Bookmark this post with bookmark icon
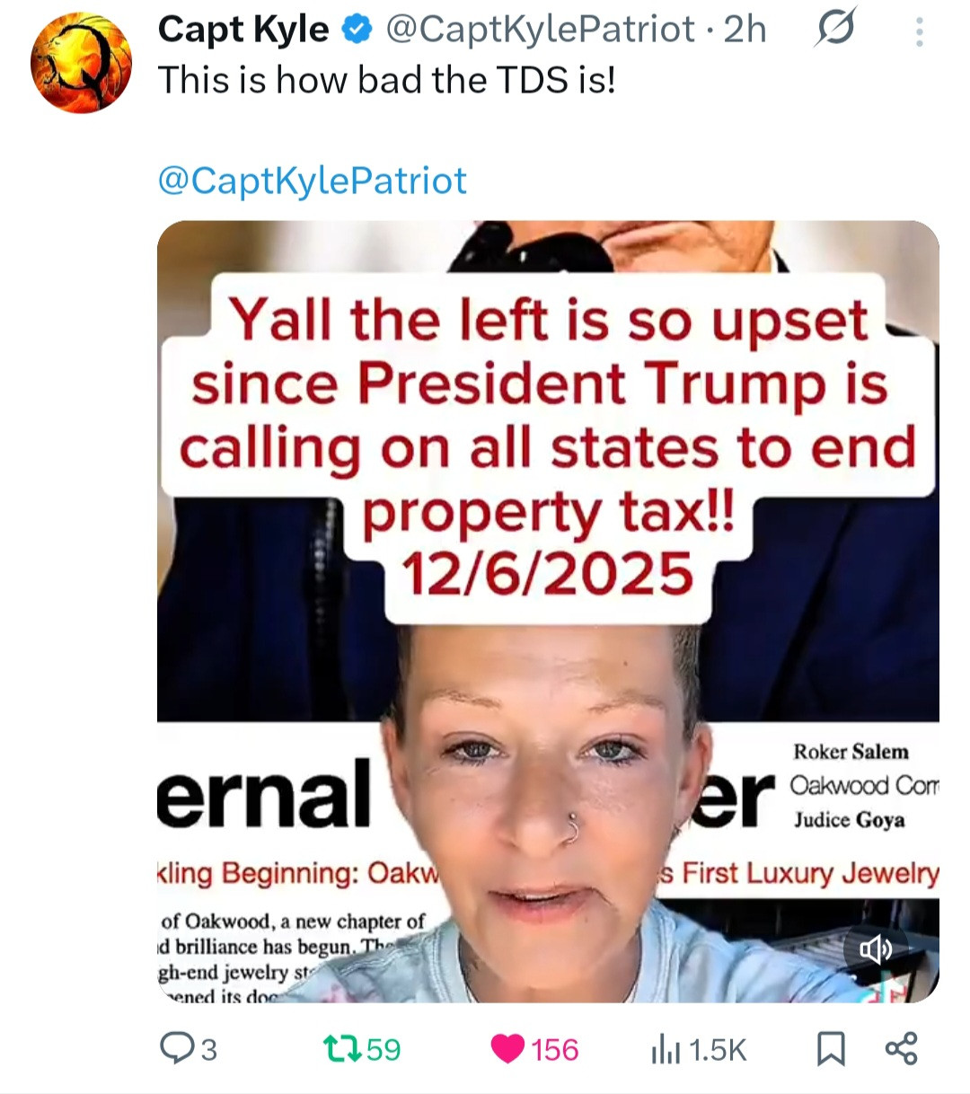Image resolution: width=970 pixels, height=1094 pixels. tap(831, 1049)
